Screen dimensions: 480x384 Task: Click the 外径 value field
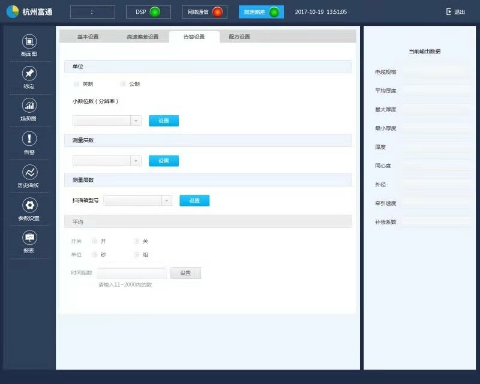tap(437, 185)
